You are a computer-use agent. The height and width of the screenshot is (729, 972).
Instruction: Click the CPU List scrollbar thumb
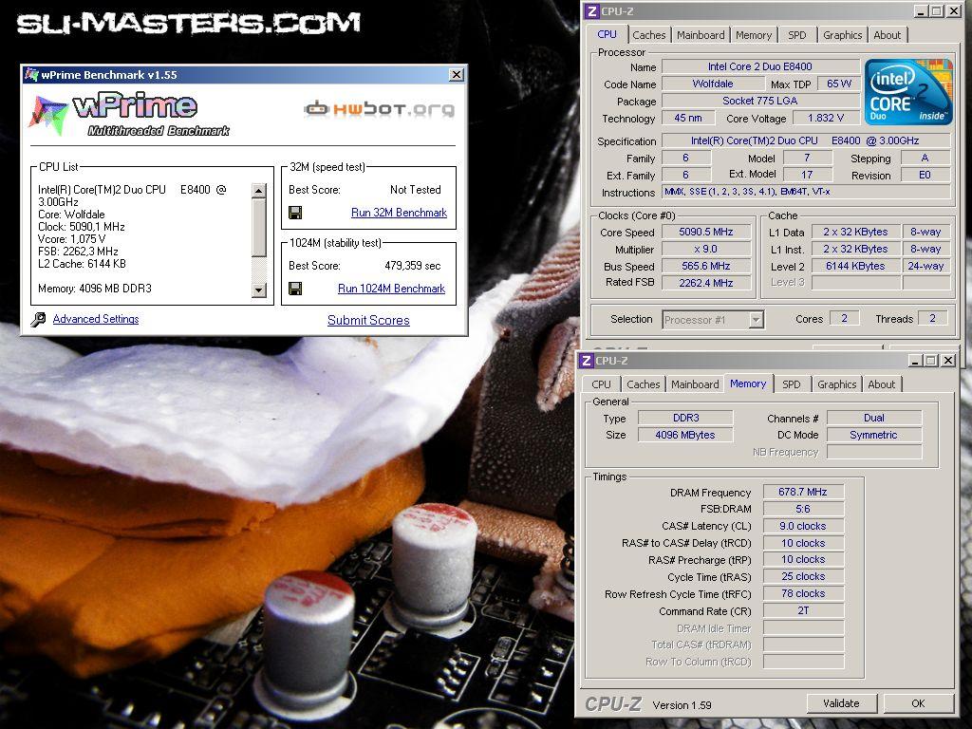pyautogui.click(x=259, y=227)
